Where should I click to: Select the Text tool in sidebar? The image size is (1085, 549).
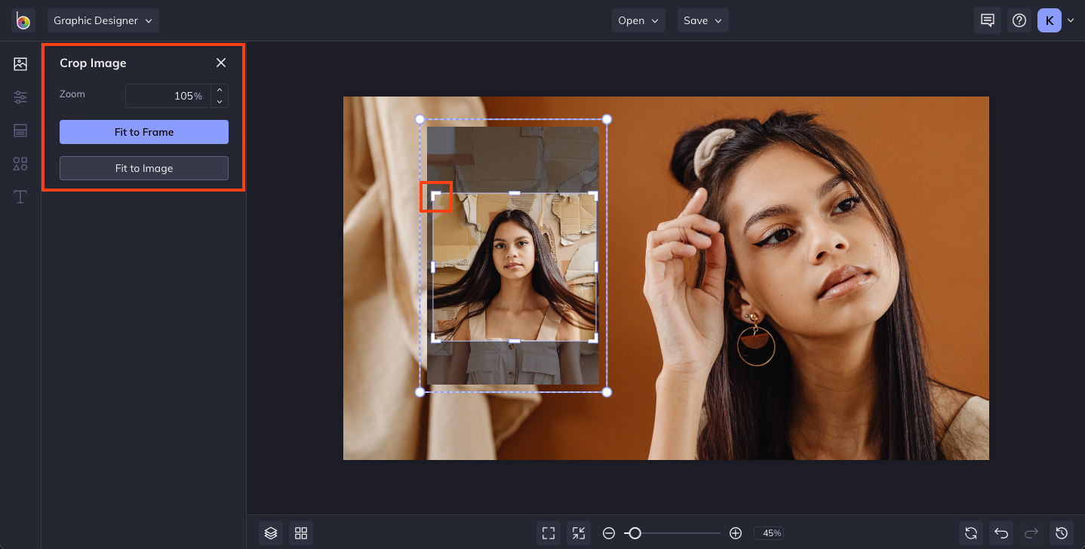20,197
